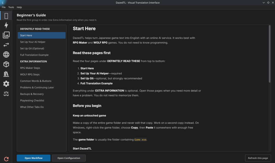This screenshot has height=163, width=275.
Task: Click the Game.exe code text
Action: click(x=140, y=140)
